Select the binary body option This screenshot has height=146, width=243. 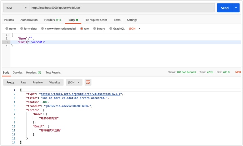click(x=99, y=29)
